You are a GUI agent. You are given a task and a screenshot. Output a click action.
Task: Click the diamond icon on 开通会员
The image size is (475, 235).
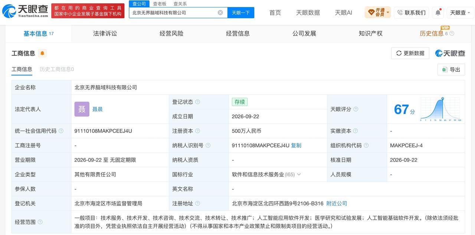point(371,13)
